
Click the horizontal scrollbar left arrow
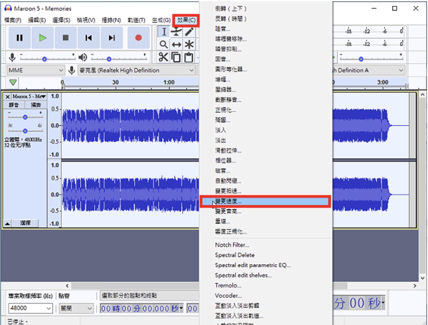(67, 286)
